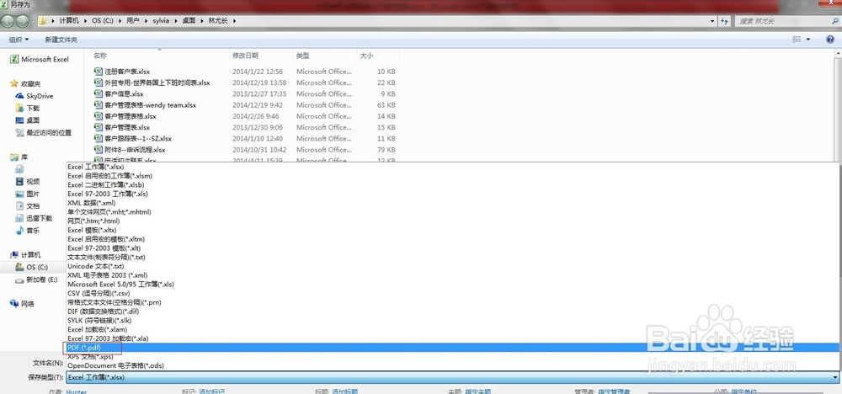842x394 pixels.
Task: Click the change view icon
Action: pyautogui.click(x=797, y=40)
